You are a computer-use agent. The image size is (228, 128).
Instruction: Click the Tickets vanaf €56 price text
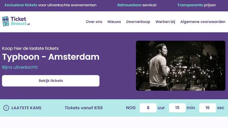84,108
